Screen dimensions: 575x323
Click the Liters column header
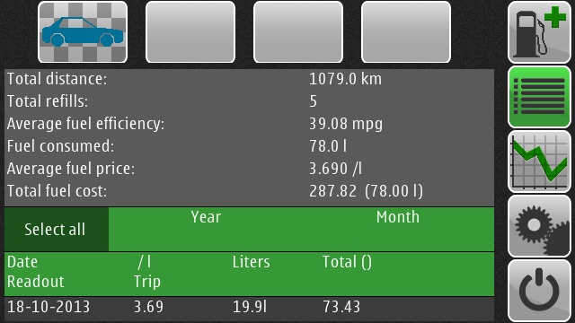pos(252,262)
